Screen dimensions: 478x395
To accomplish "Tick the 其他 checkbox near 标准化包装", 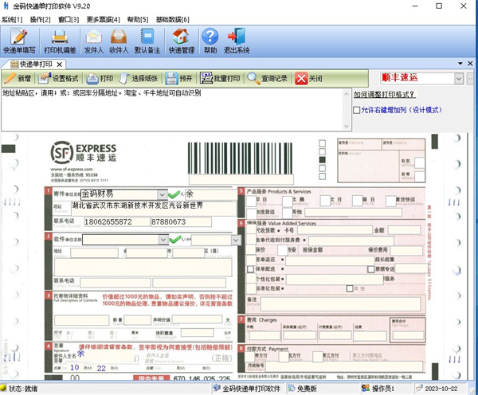I will point(350,288).
